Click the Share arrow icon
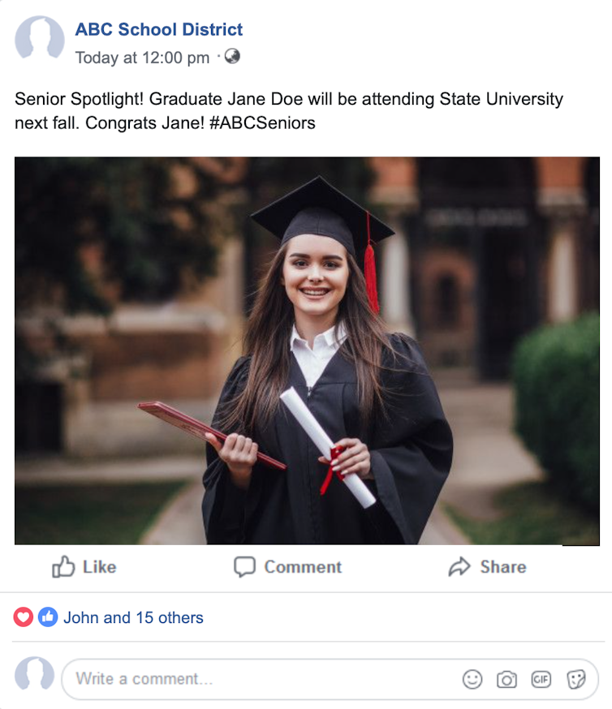This screenshot has height=709, width=612. tap(459, 567)
